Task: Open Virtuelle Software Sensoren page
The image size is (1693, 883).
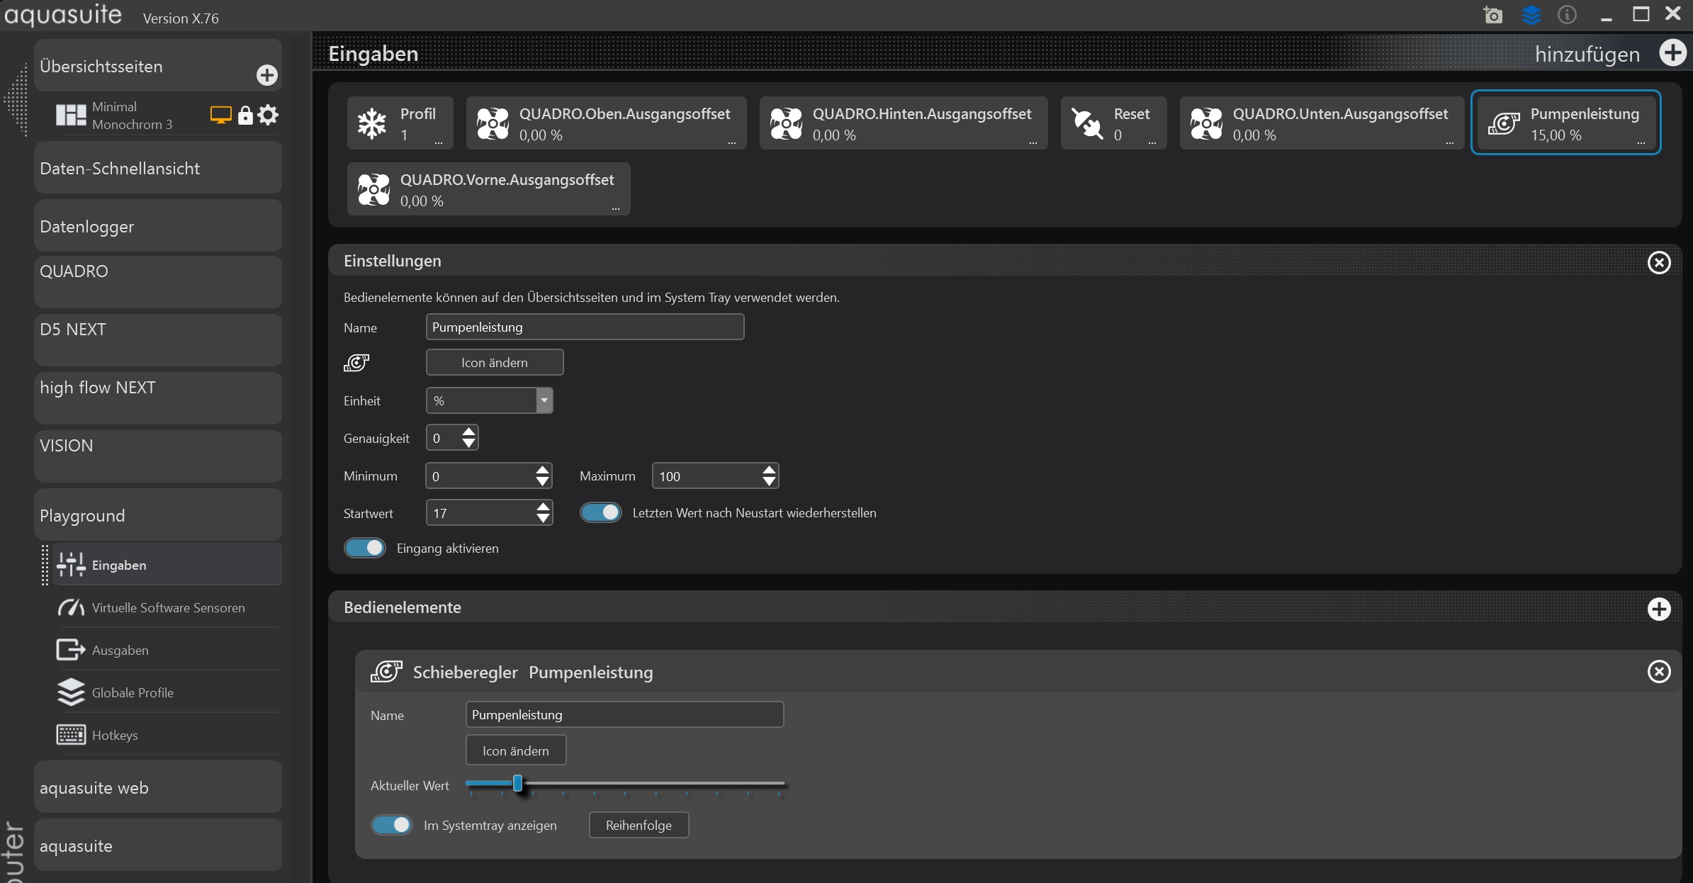Action: [168, 607]
